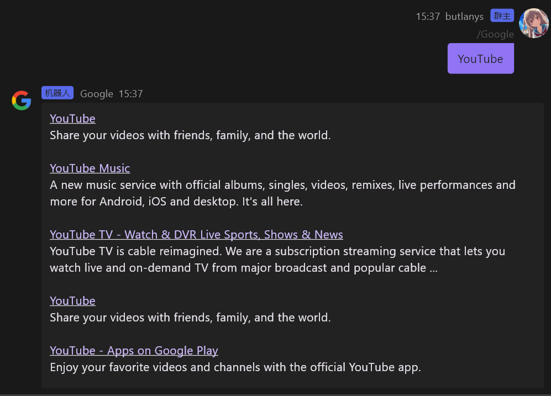Open the YouTube Music link
Image resolution: width=551 pixels, height=396 pixels.
coord(90,168)
